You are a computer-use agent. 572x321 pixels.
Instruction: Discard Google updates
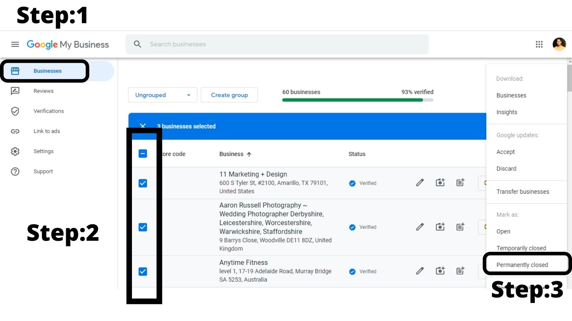coord(506,169)
